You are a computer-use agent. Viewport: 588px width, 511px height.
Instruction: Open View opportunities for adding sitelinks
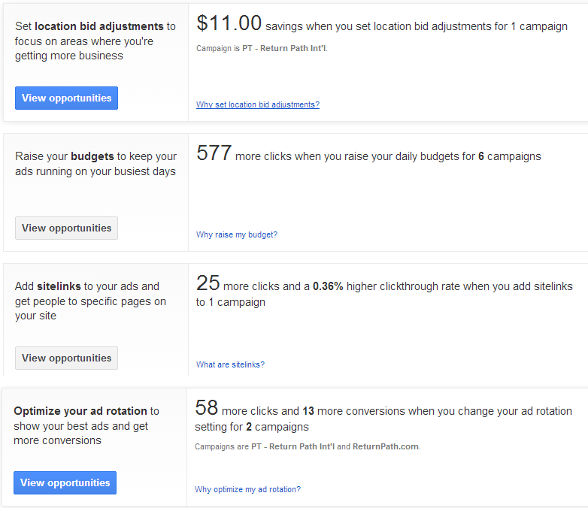66,358
